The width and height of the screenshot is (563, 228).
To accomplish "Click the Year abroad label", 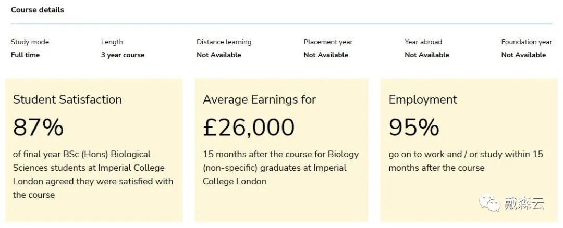I will [423, 42].
